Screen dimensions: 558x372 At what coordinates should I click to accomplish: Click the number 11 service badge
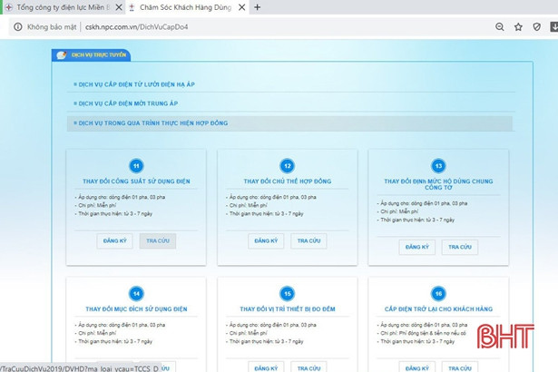pos(136,166)
